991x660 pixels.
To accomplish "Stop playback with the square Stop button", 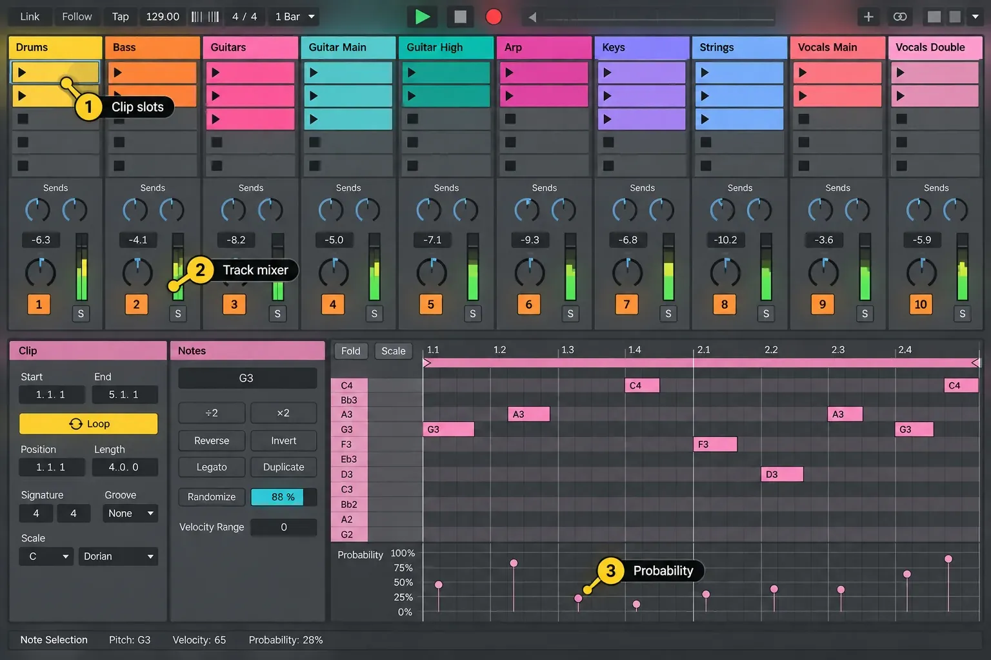I will [460, 17].
